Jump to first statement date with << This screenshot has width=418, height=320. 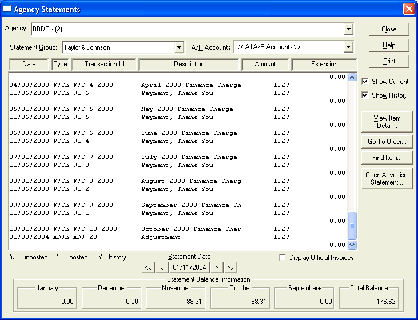click(x=148, y=267)
